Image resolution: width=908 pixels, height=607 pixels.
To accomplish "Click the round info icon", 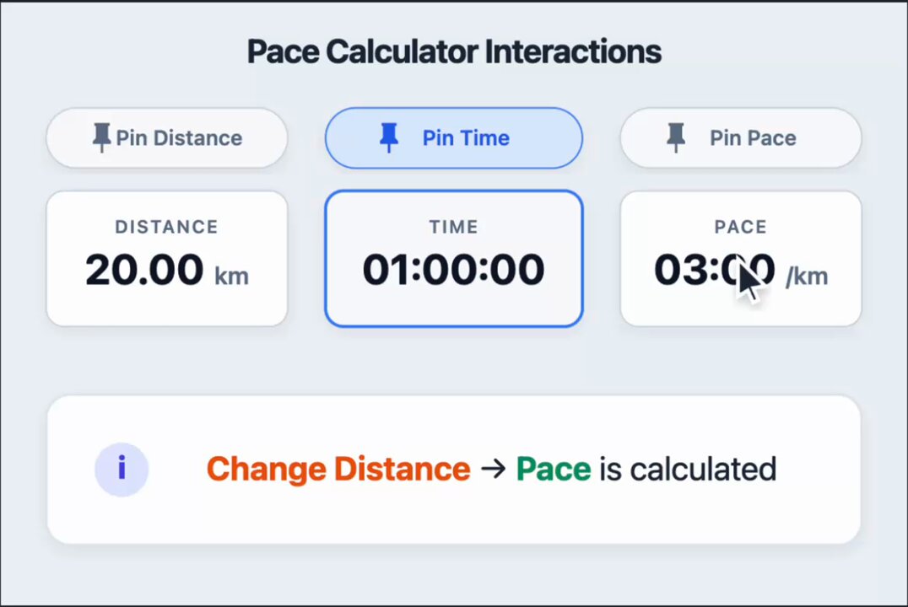I will [122, 470].
